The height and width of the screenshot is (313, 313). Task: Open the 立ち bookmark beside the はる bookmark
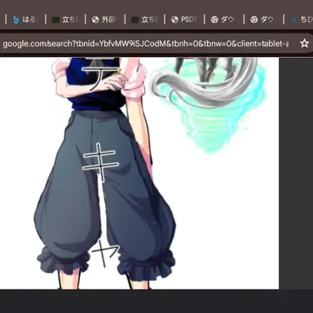point(65,20)
